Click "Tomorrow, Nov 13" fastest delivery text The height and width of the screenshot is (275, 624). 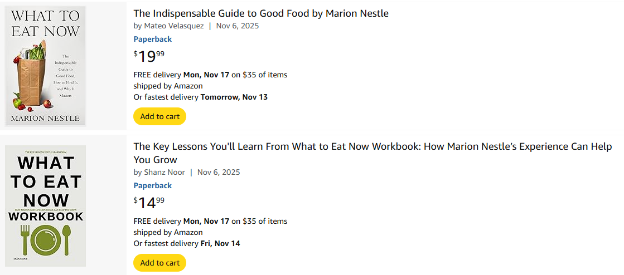pos(234,97)
